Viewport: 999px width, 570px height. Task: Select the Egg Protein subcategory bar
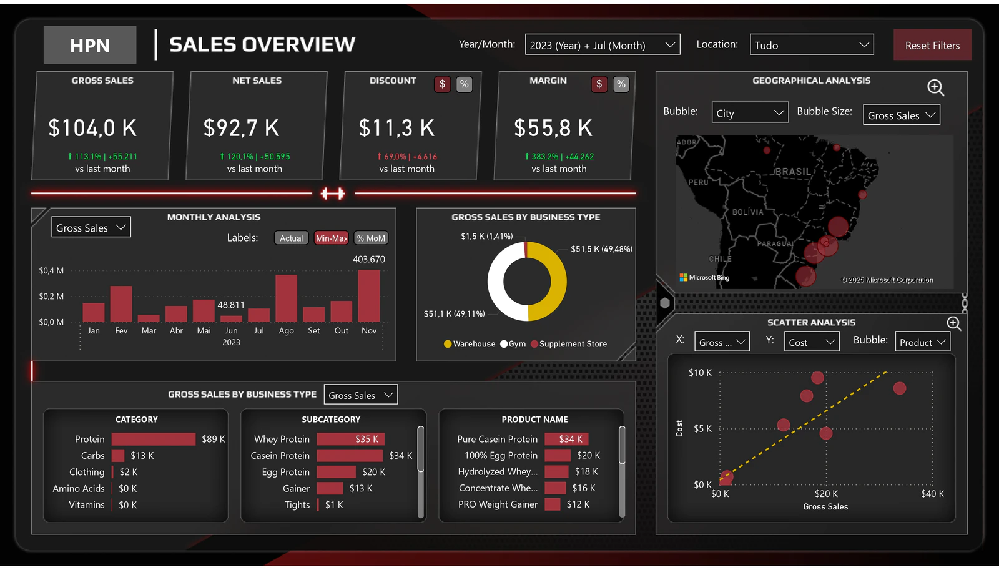[336, 472]
